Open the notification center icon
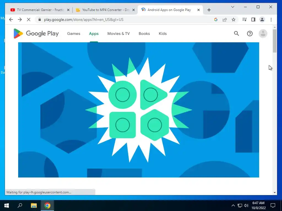Screen dimensions: 282x211 point(273,206)
